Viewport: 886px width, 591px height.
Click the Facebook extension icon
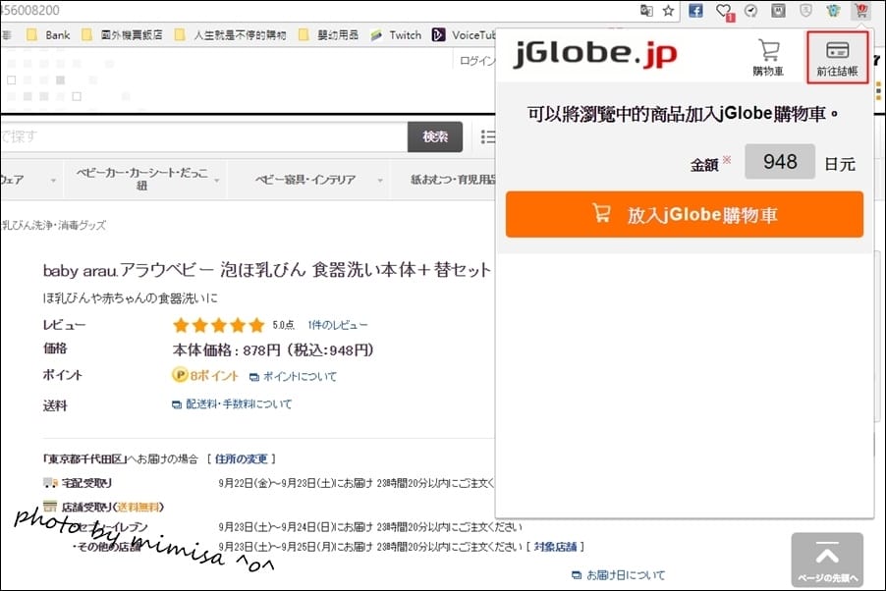(x=694, y=10)
